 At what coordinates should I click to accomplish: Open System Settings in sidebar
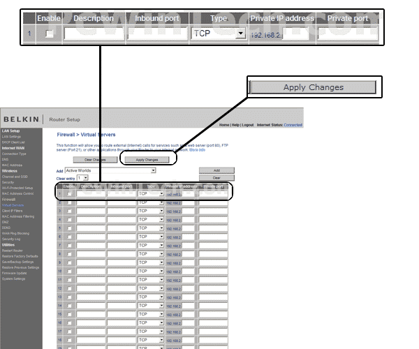click(14, 279)
